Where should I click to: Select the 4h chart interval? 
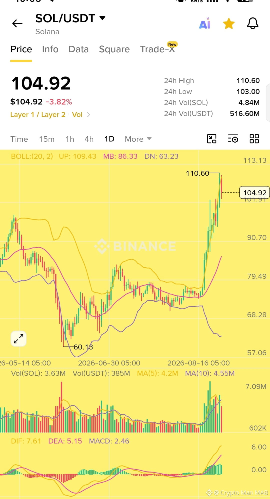pos(89,139)
